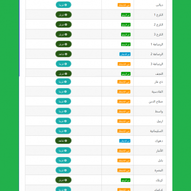Viewport: 191px width, 191px height.
Task: Click the coming-soon button for البصرة
Action: point(63,170)
